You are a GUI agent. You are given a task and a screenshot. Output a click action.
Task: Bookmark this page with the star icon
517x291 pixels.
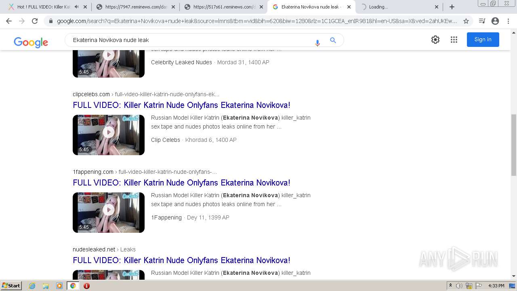click(466, 21)
